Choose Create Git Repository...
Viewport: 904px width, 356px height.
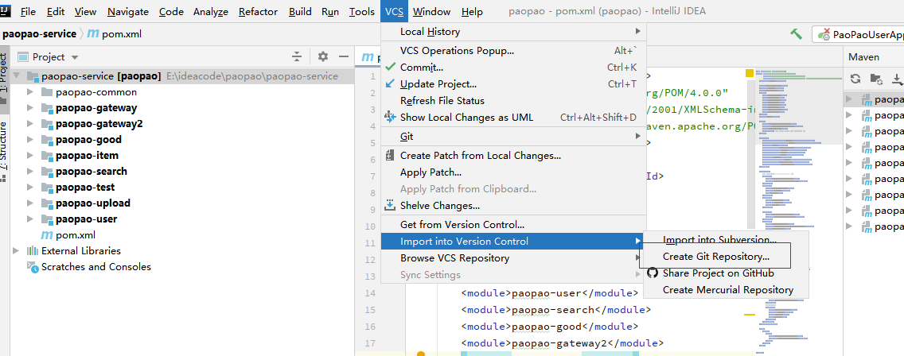tap(726, 257)
